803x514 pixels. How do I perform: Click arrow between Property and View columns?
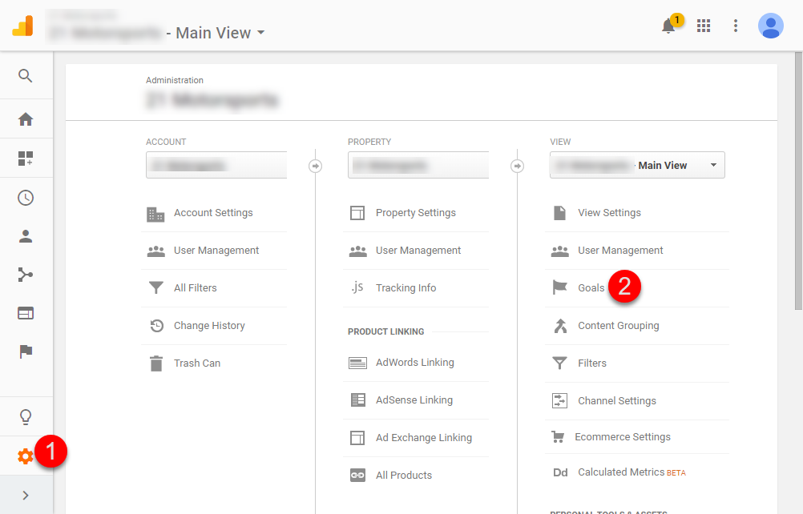tap(517, 167)
